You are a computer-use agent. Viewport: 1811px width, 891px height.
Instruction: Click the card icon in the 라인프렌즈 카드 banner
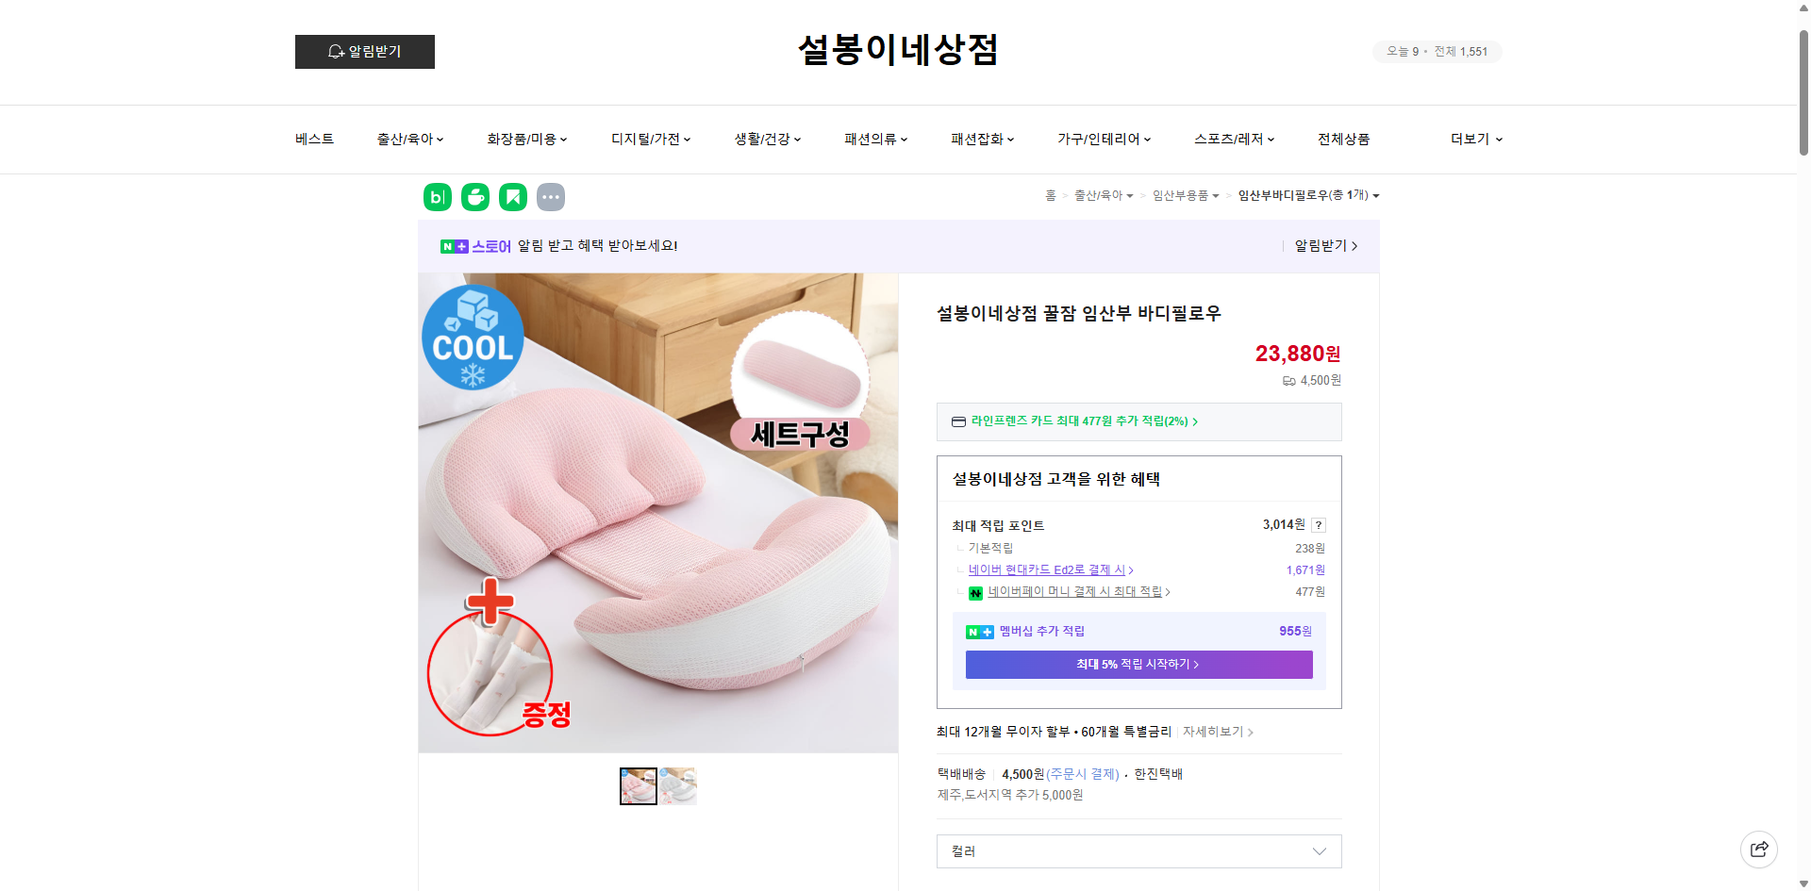click(957, 421)
